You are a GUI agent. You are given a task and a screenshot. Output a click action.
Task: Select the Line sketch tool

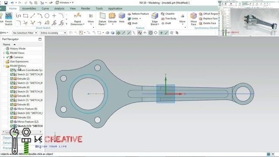pyautogui.click(x=33, y=16)
